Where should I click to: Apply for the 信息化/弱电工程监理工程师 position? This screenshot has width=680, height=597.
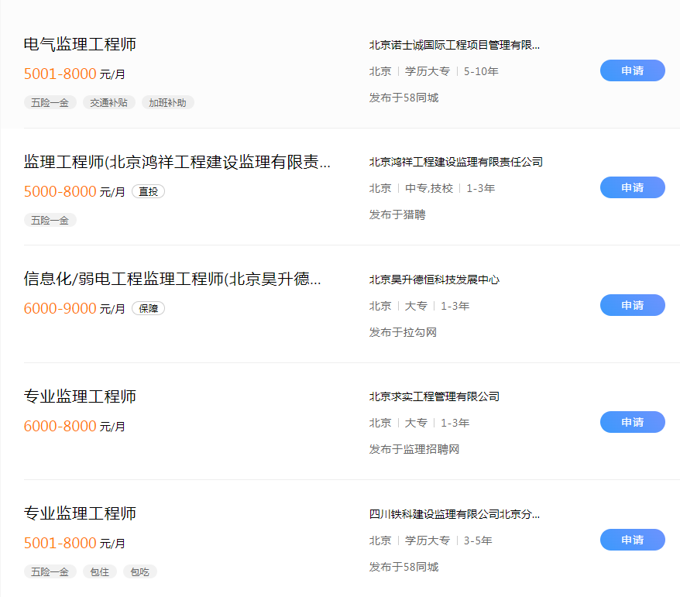(632, 305)
